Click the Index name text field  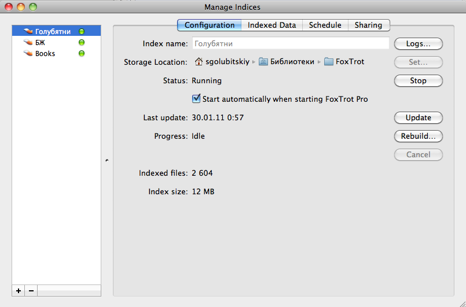[x=290, y=43]
